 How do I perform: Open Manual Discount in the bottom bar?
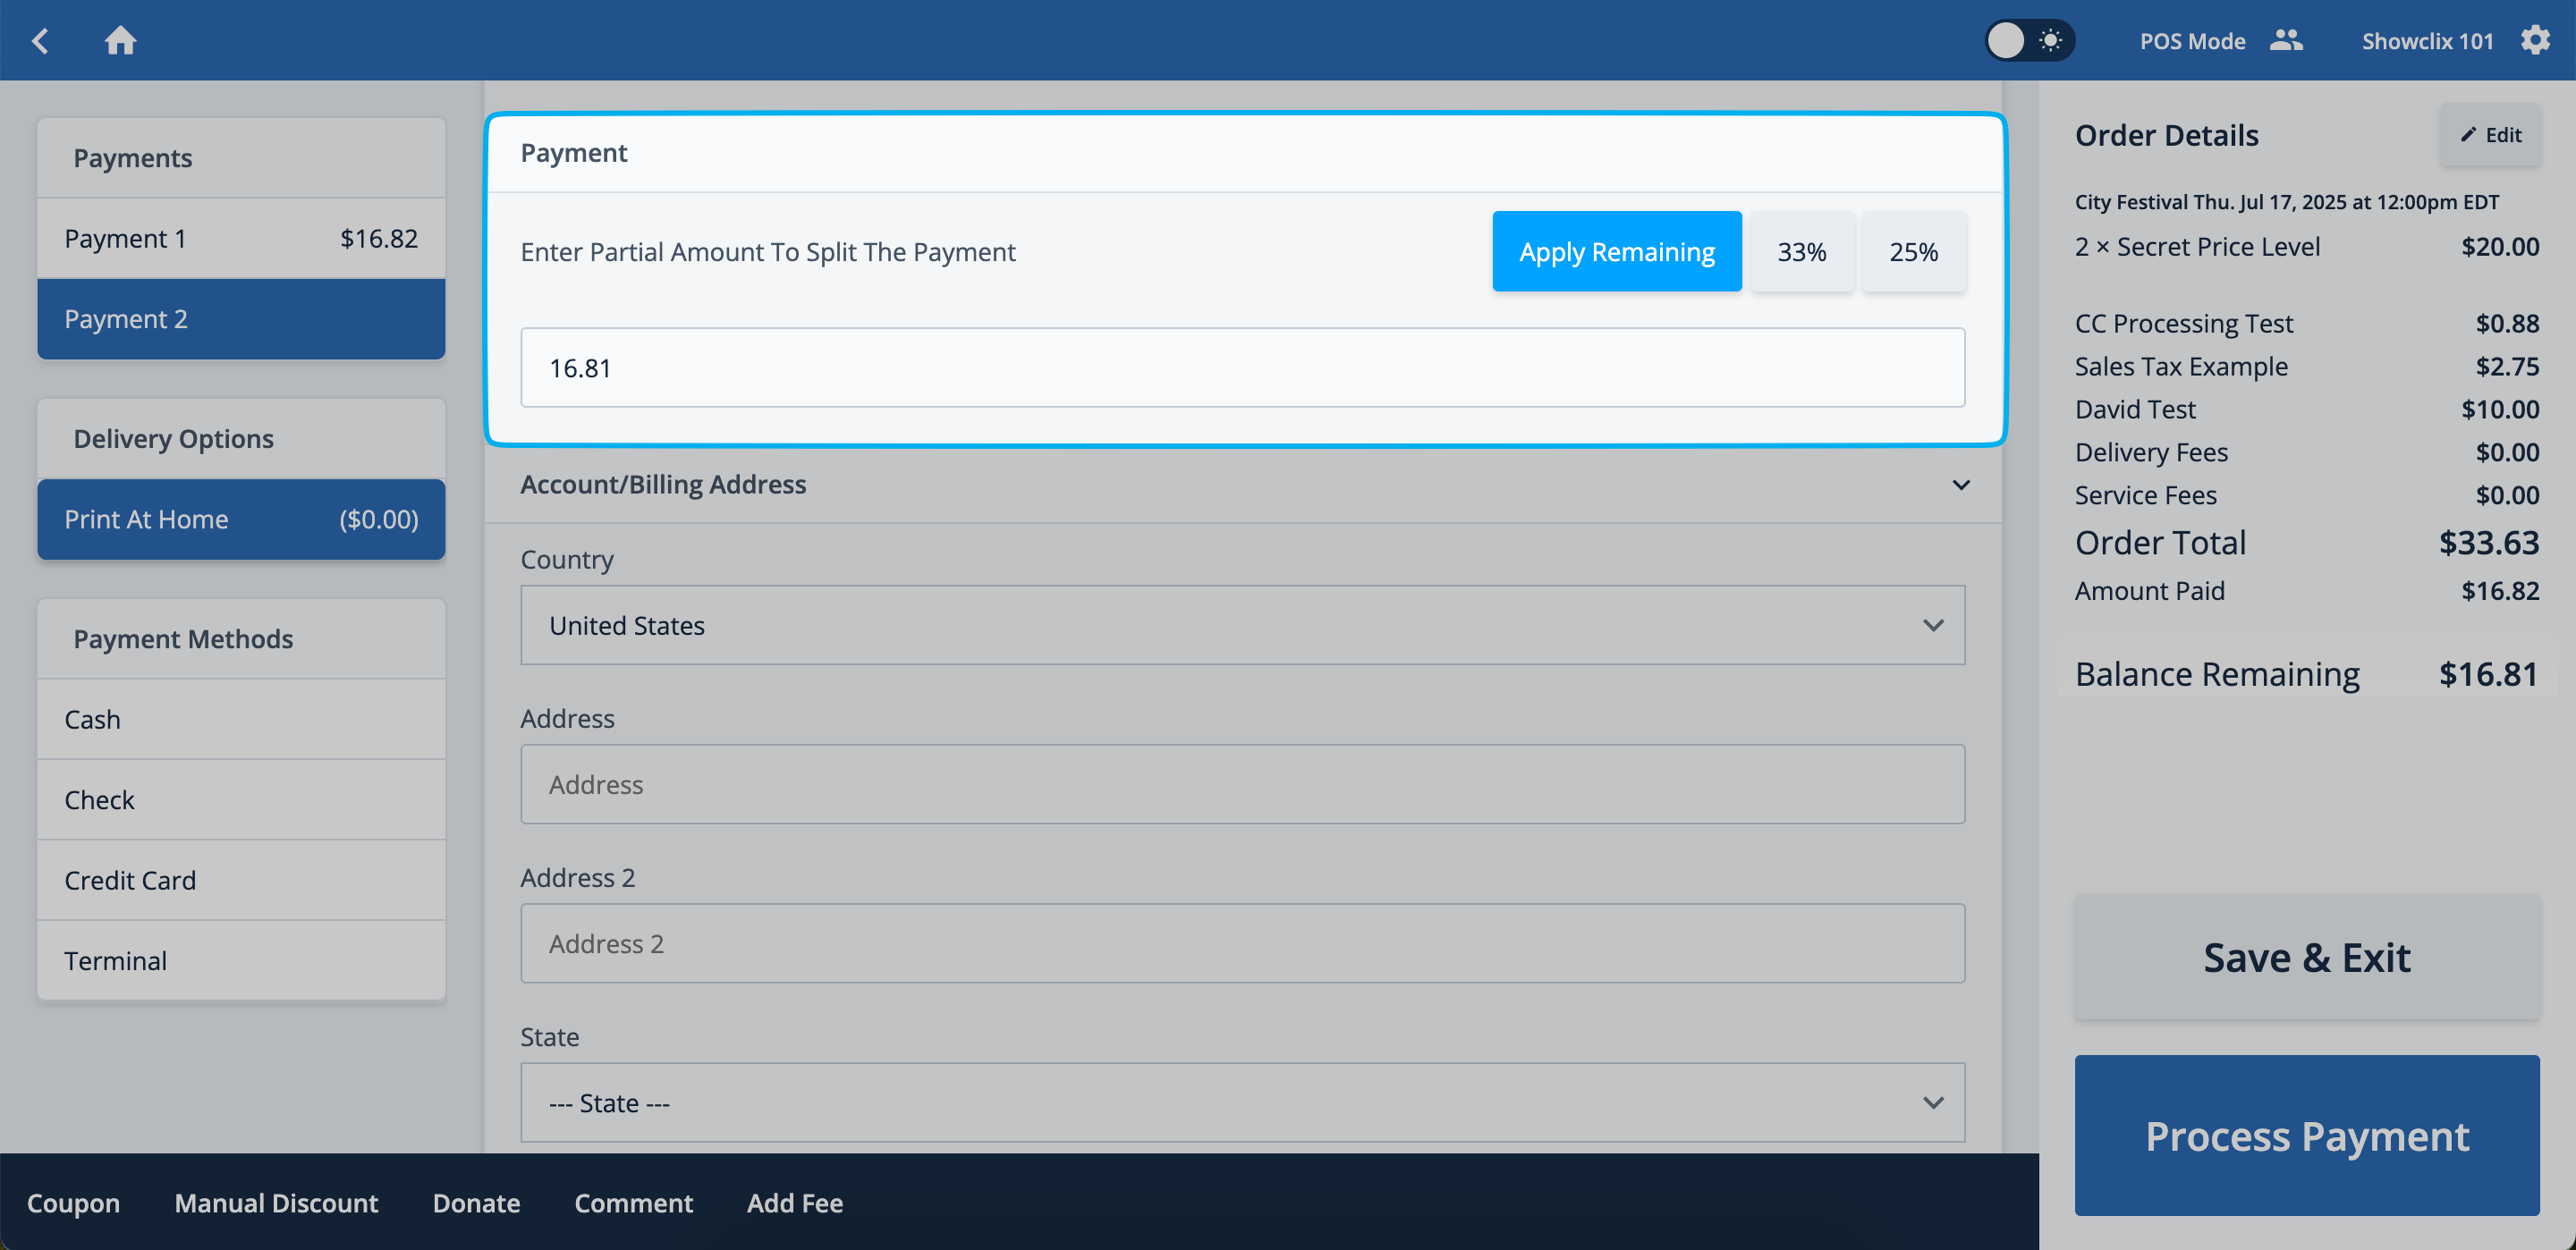pos(276,1203)
